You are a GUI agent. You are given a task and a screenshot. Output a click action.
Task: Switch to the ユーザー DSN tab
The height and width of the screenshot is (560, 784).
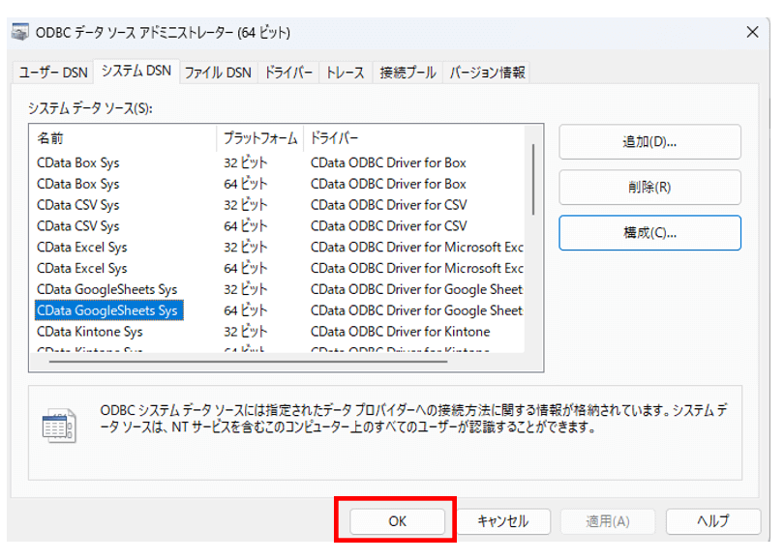tap(53, 73)
